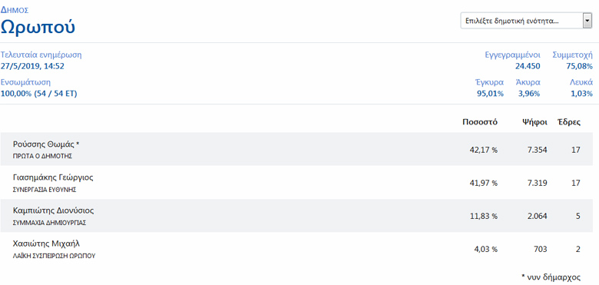Click the Εγγεγραμμένοι 24.450 figure
Image resolution: width=599 pixels, height=285 pixels.
point(528,67)
